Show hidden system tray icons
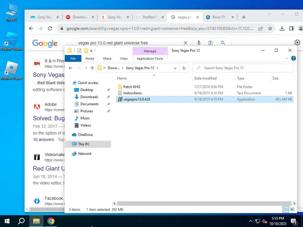Image resolution: width=303 pixels, height=227 pixels. [250, 221]
